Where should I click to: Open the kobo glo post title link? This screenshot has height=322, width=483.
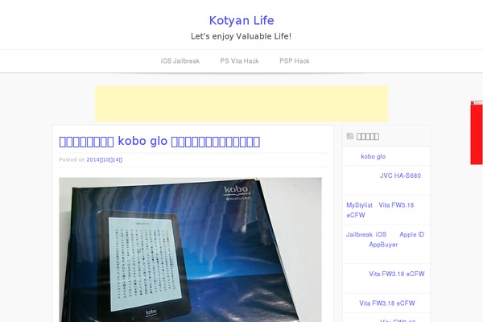(x=159, y=142)
